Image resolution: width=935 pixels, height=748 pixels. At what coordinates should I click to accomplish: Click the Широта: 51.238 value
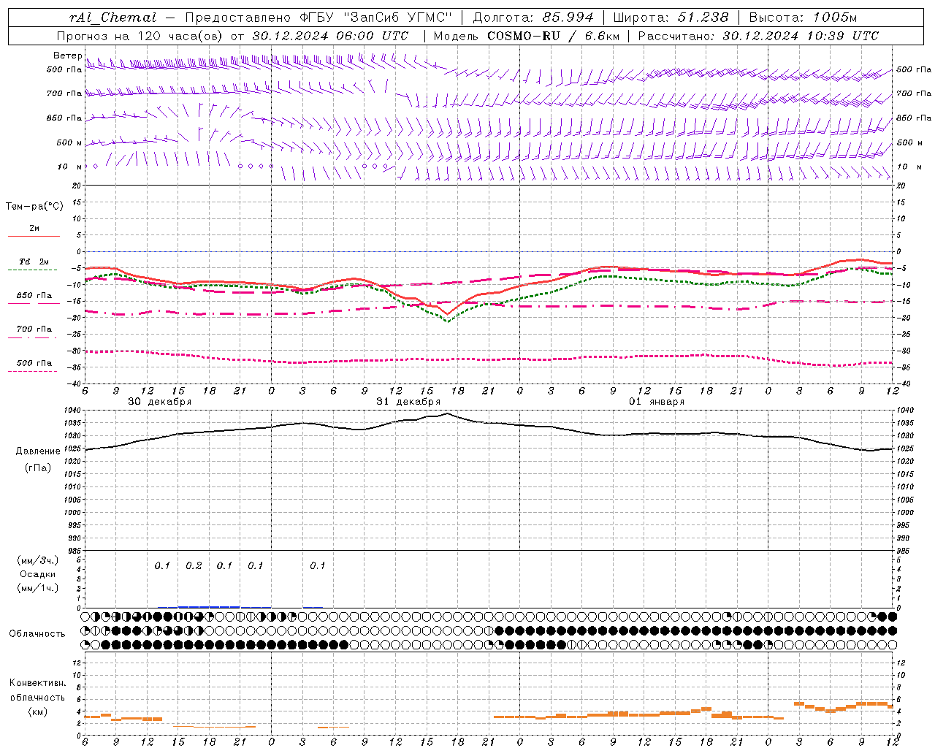point(671,18)
